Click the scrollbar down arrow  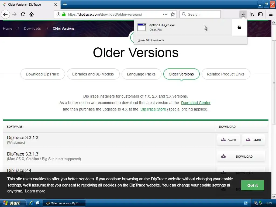(x=274, y=196)
